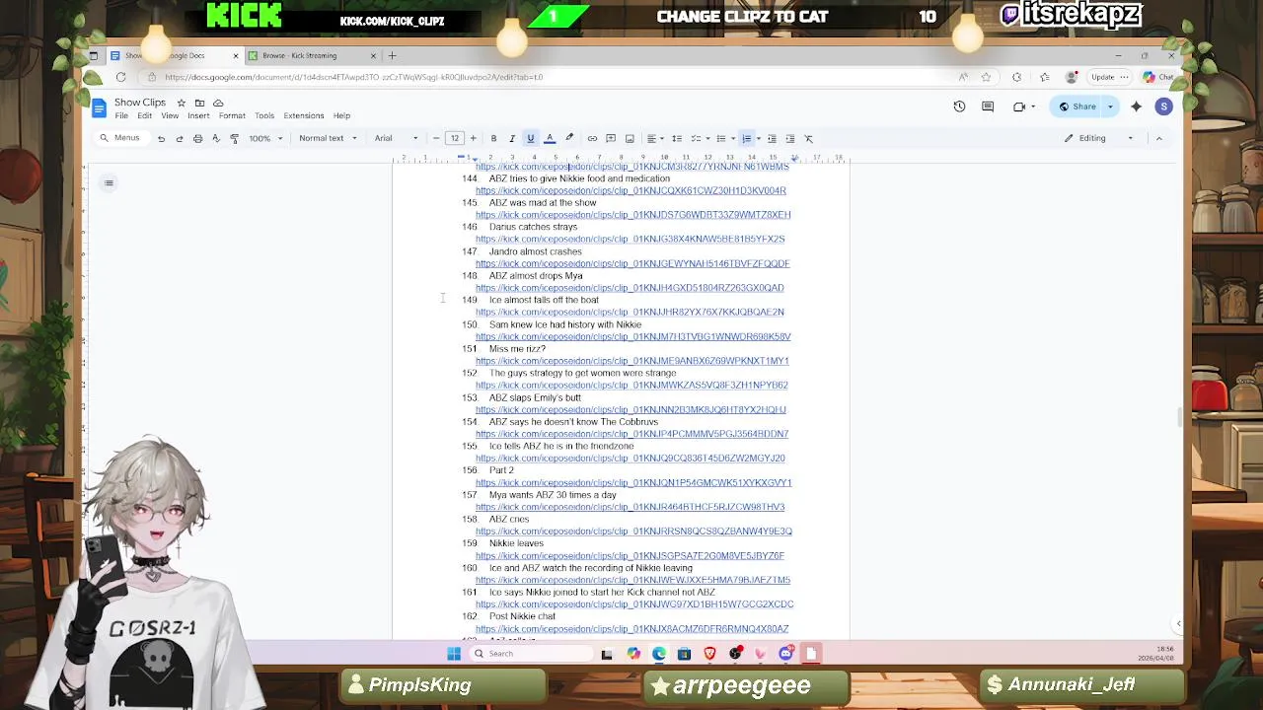This screenshot has width=1263, height=710.
Task: Open the Windows Start menu
Action: coord(454,654)
